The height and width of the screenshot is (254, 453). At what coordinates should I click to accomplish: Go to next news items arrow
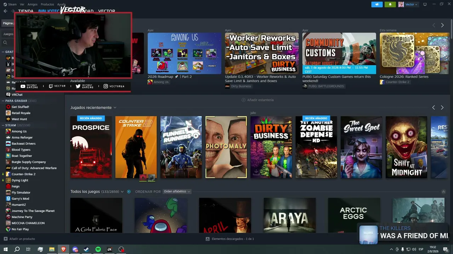click(x=442, y=25)
